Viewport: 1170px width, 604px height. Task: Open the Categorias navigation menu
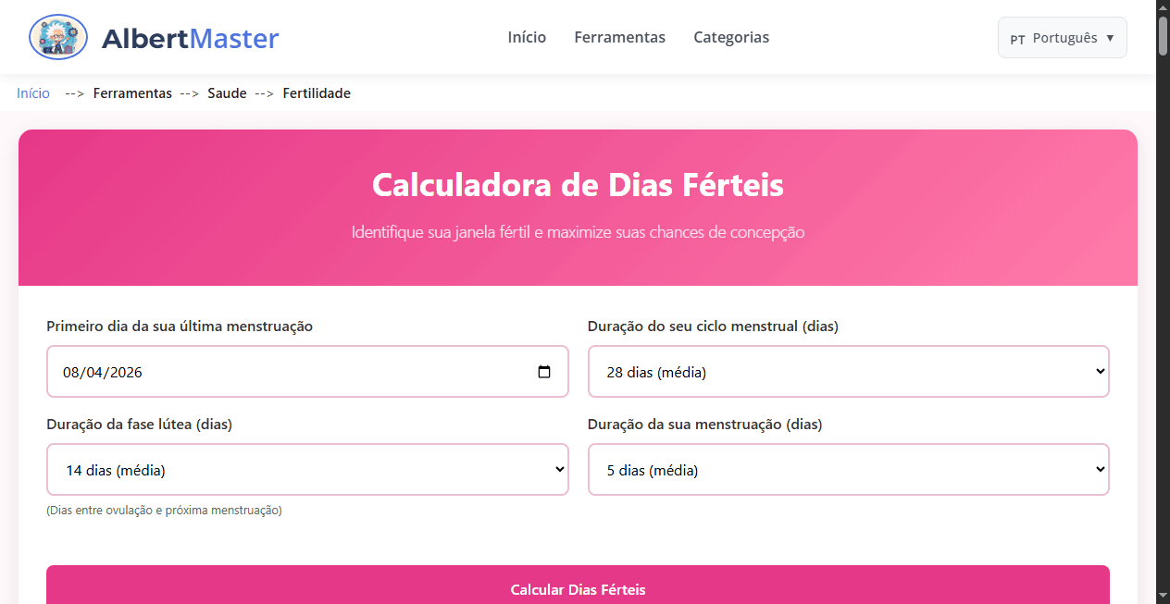(x=731, y=37)
